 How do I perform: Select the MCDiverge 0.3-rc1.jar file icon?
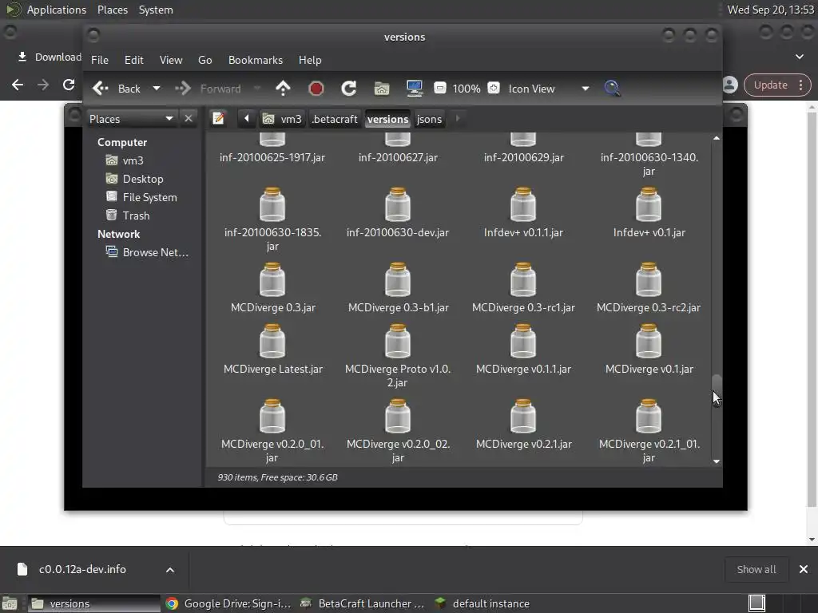[x=523, y=280]
